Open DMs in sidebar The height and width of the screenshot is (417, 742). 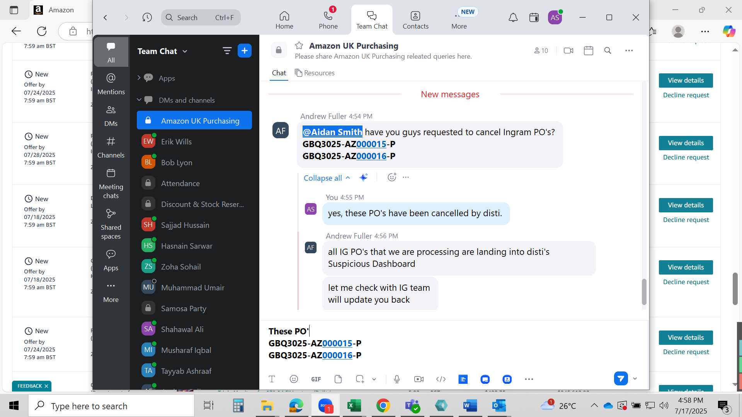tap(111, 115)
